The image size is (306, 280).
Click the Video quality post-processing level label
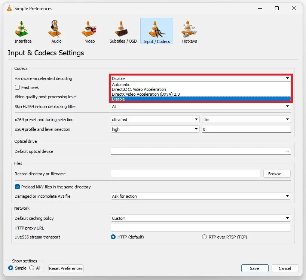click(x=46, y=97)
